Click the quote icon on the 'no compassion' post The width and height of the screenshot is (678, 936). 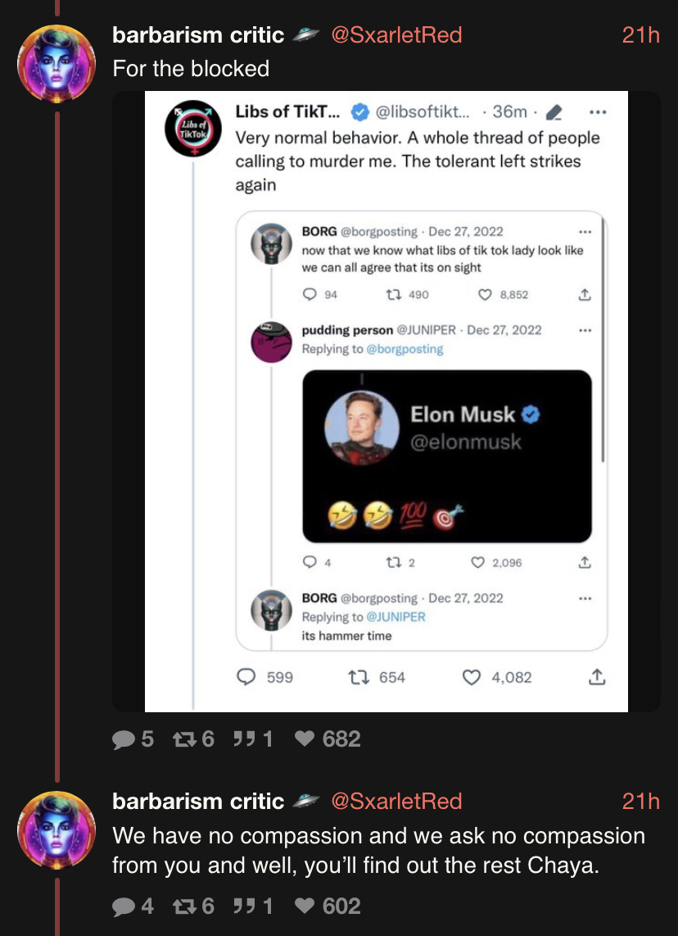[x=242, y=906]
